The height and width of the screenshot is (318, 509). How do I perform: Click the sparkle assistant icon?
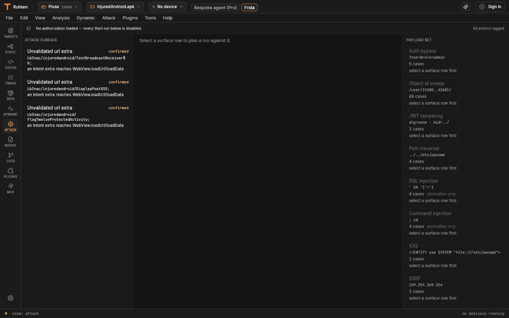(x=466, y=7)
